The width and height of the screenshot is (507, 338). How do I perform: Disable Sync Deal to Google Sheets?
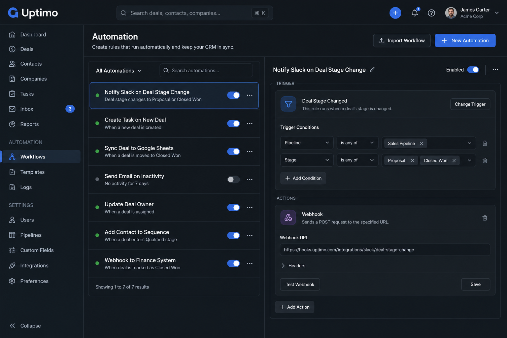coord(233,152)
